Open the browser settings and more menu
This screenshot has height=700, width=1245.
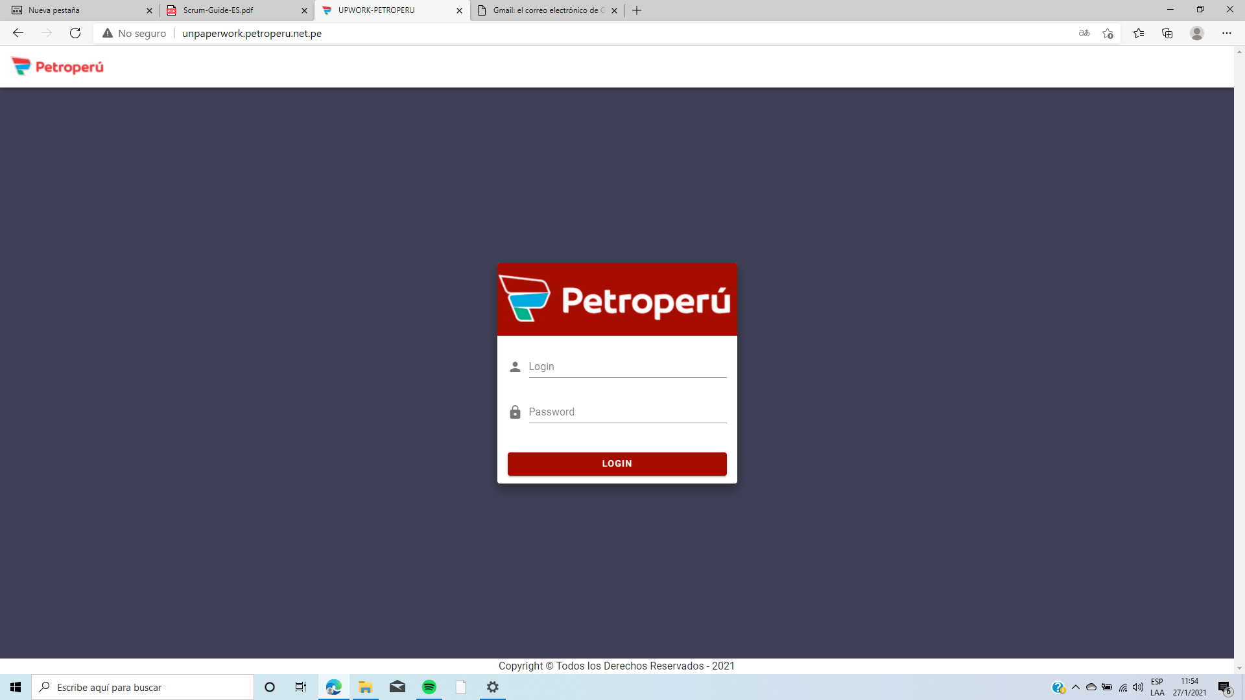coord(1227,33)
